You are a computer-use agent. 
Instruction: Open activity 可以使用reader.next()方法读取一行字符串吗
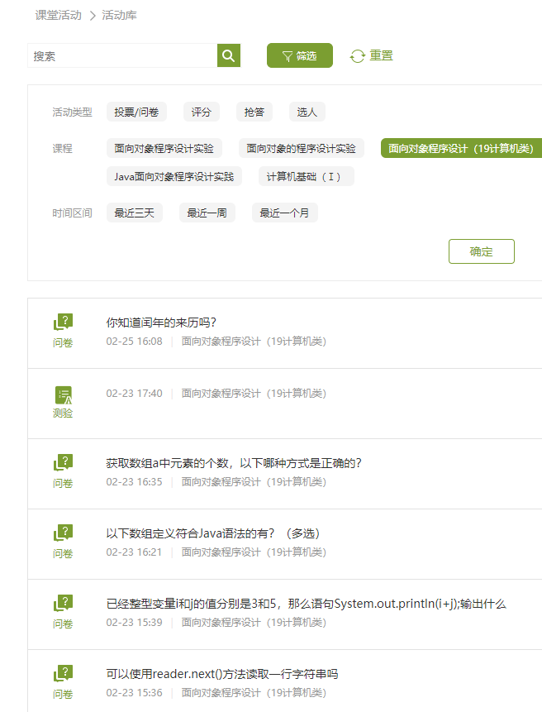(x=222, y=674)
